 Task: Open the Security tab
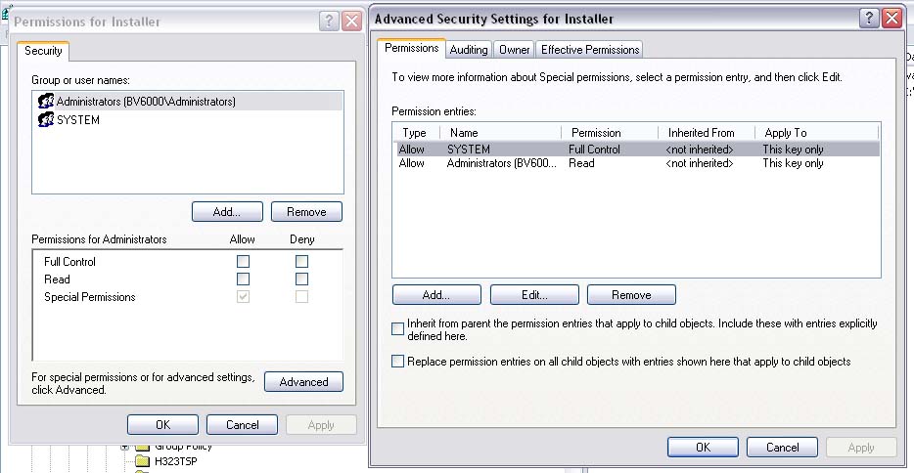click(43, 51)
